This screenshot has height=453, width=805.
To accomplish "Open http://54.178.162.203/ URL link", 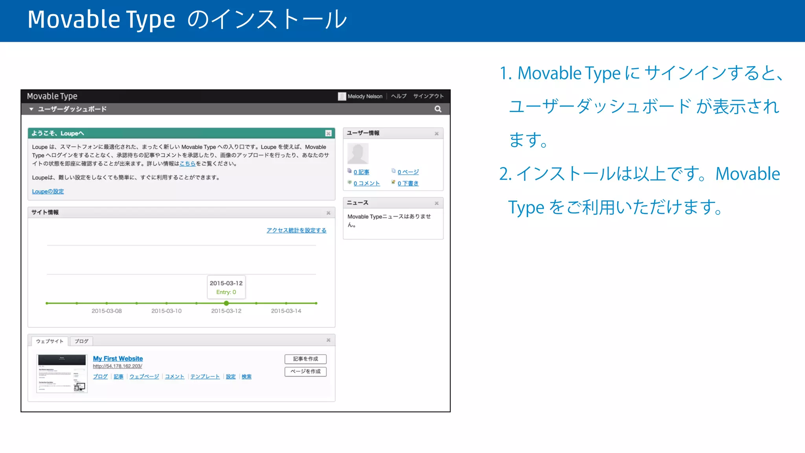I will click(118, 366).
